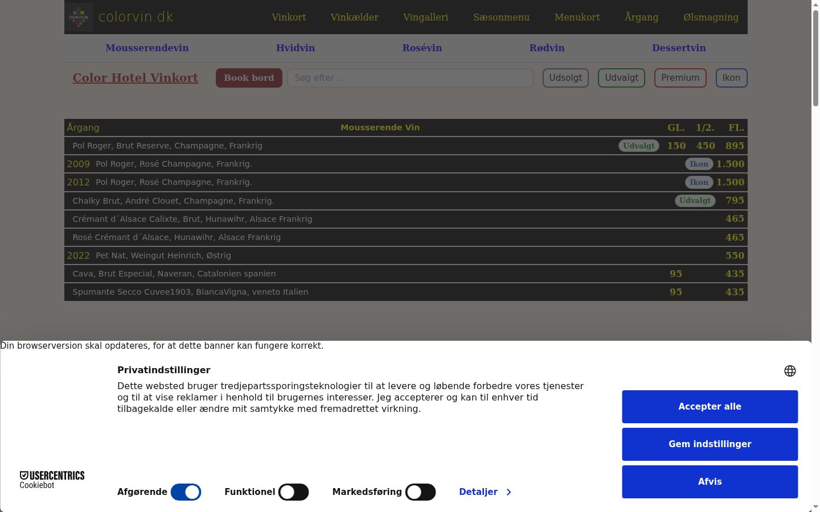Viewport: 820px width, 512px height.
Task: Click the 150 glass price of Pol Roger Brut
Action: tap(676, 146)
